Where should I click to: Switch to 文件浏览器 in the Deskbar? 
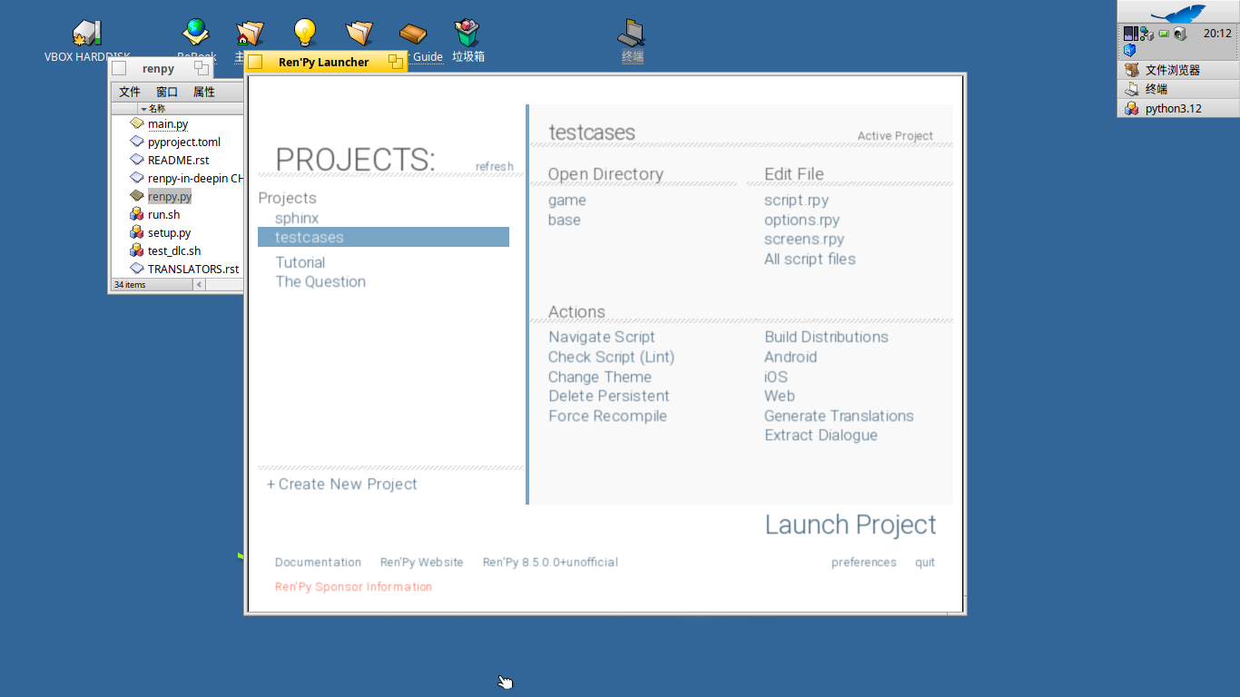pyautogui.click(x=1178, y=70)
